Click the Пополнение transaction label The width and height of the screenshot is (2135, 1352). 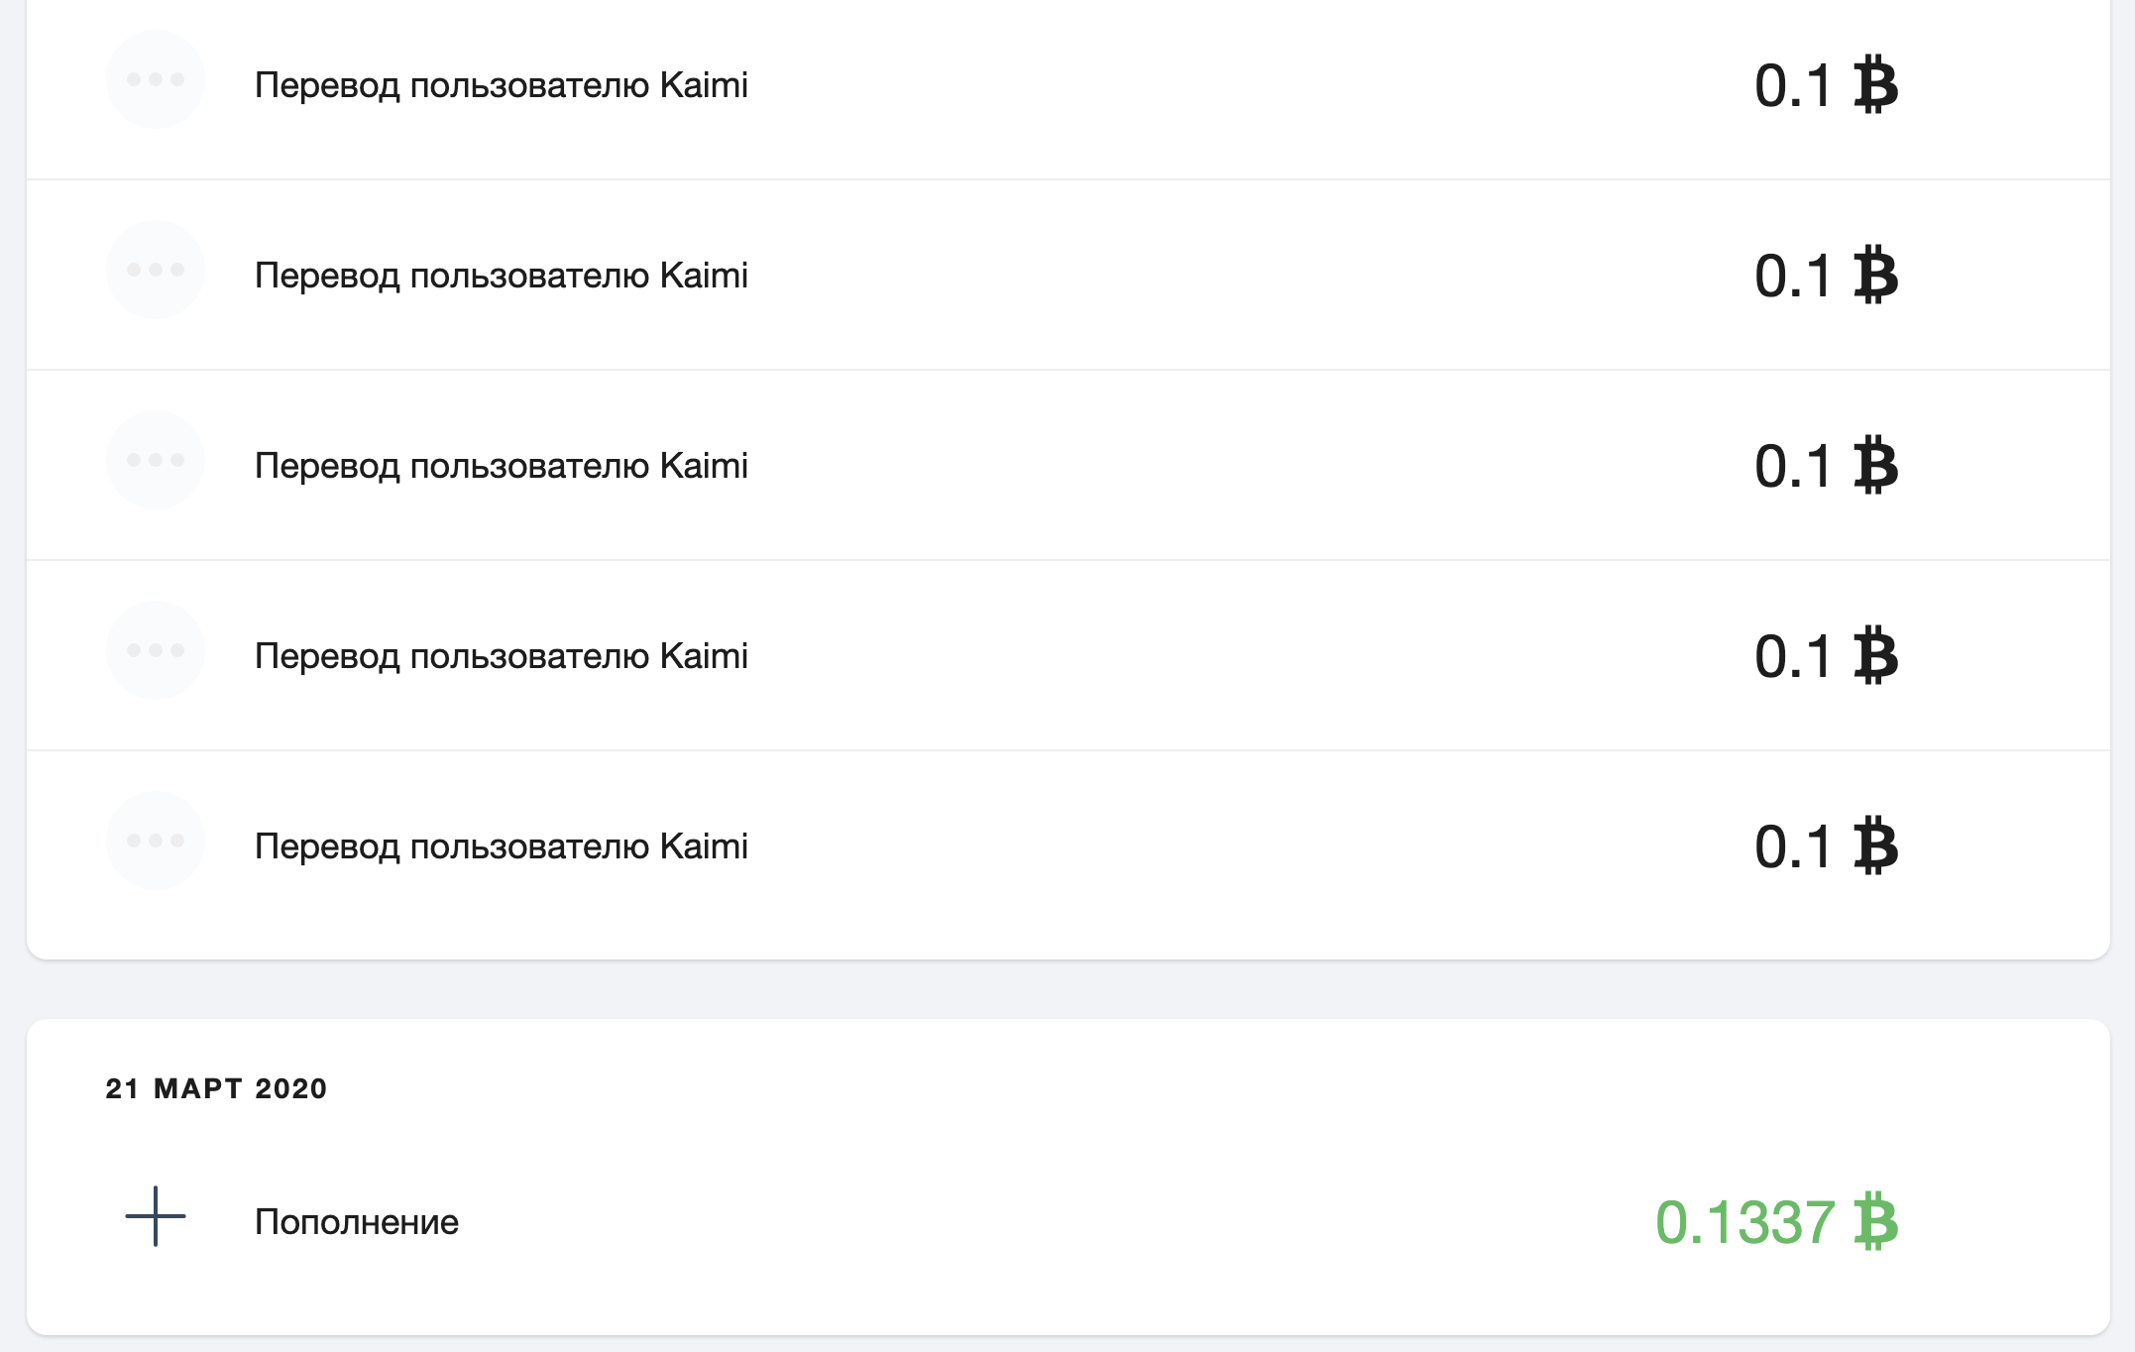(x=357, y=1222)
